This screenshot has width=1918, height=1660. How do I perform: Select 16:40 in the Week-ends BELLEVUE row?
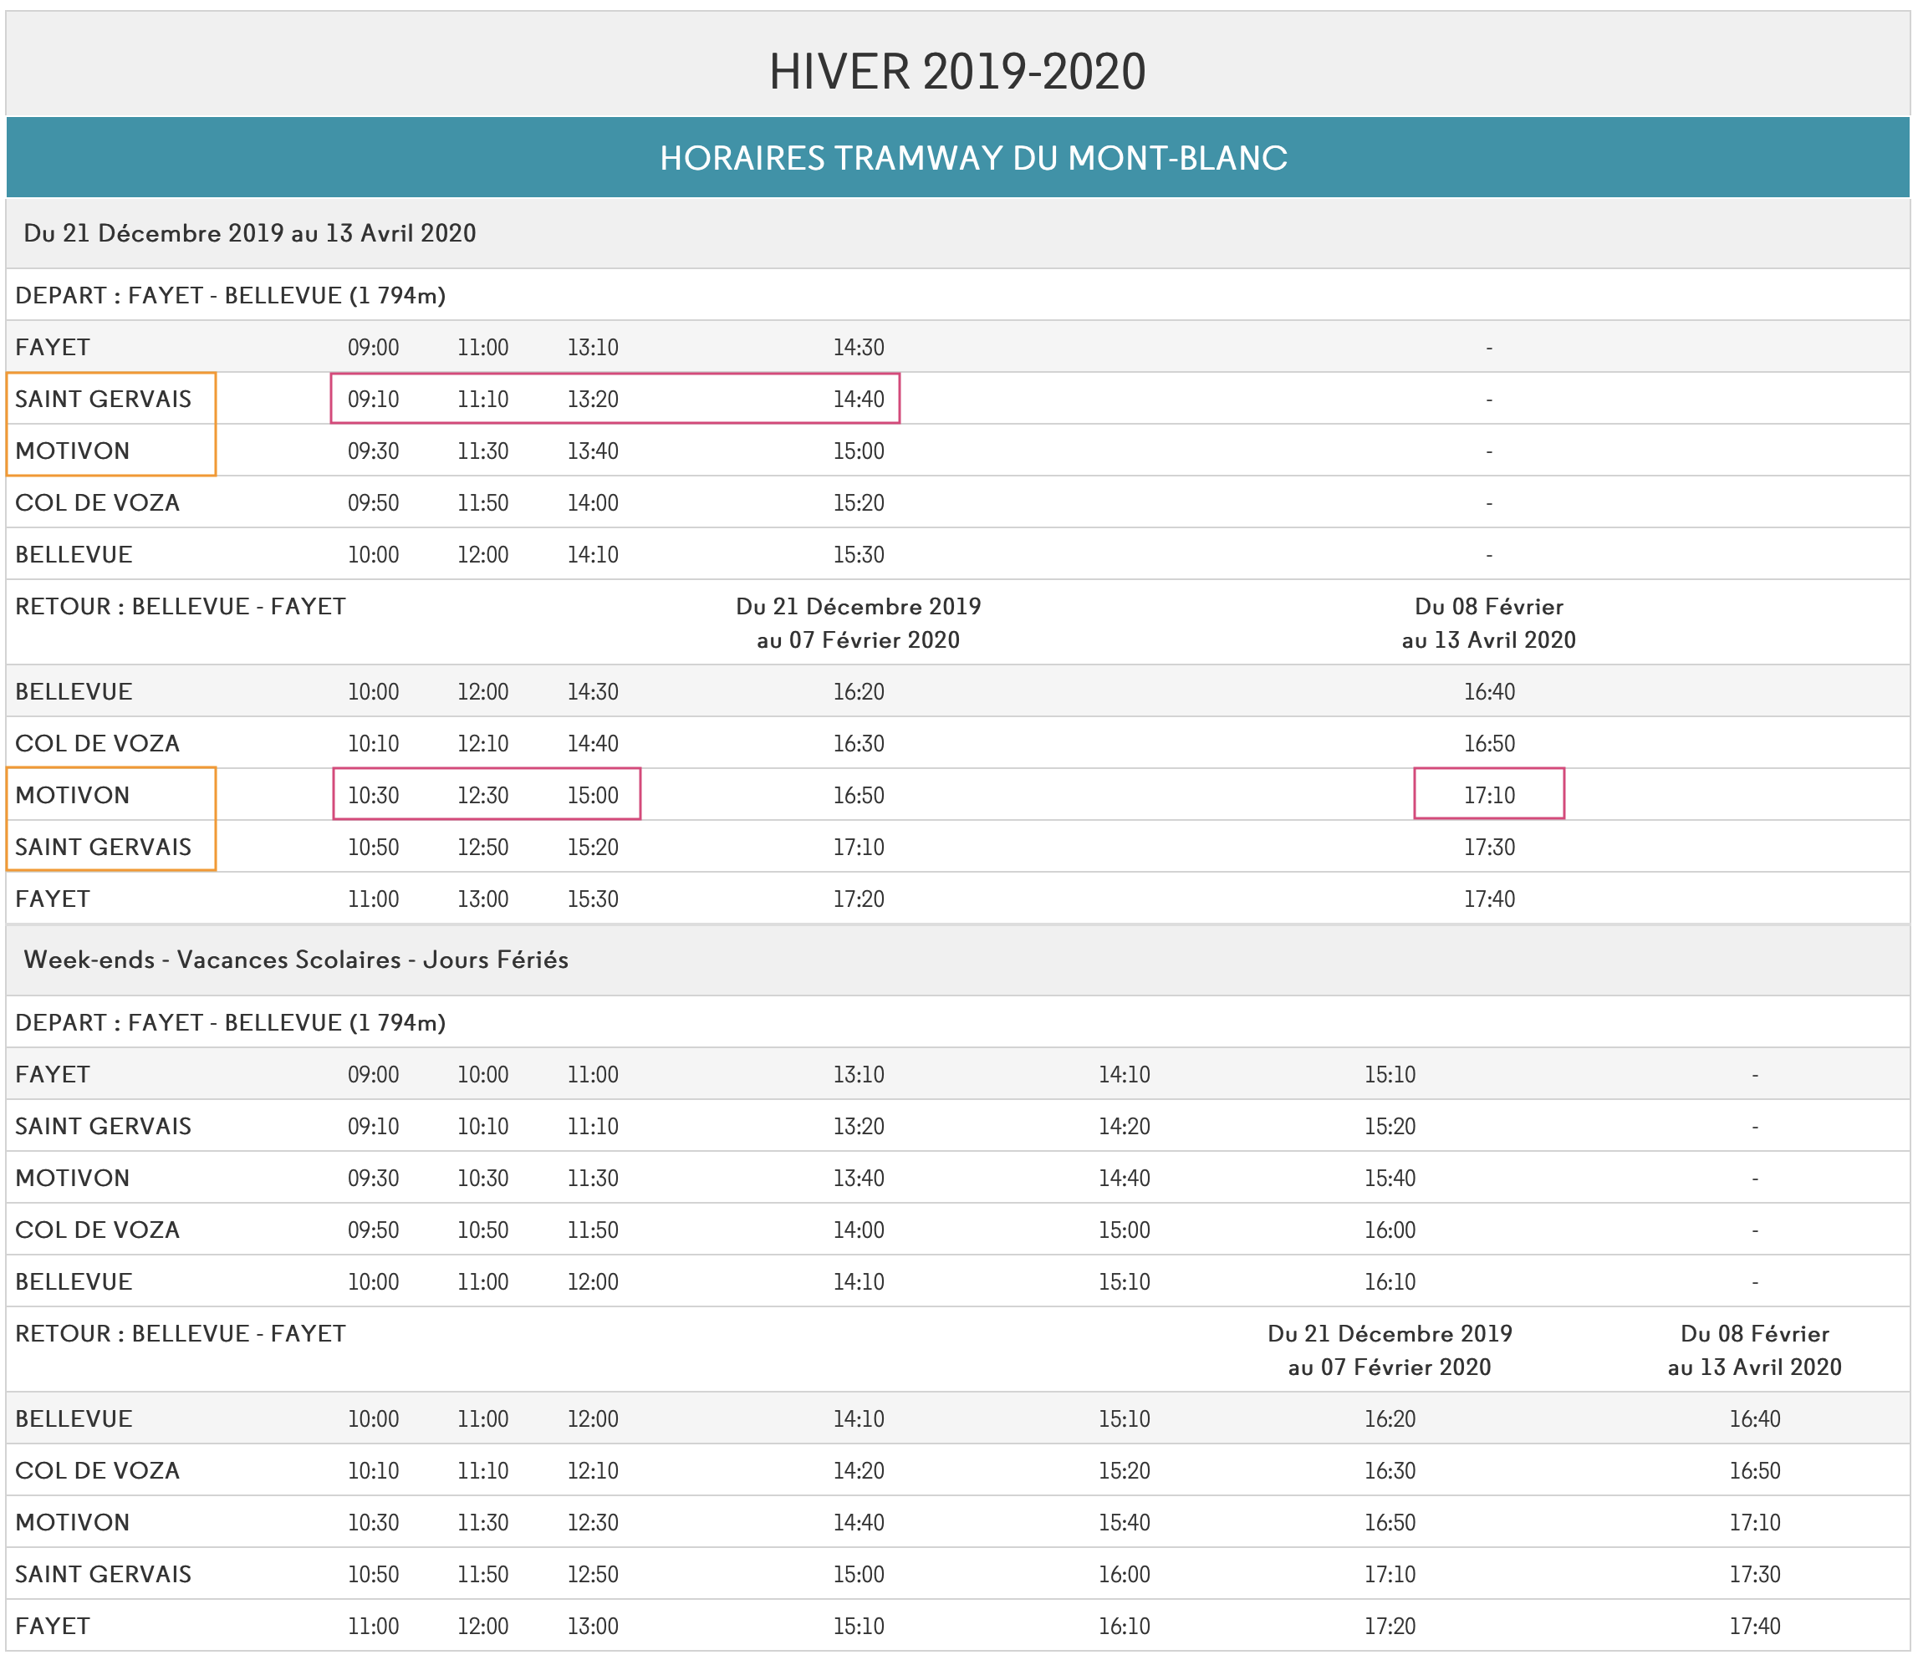(1755, 1418)
